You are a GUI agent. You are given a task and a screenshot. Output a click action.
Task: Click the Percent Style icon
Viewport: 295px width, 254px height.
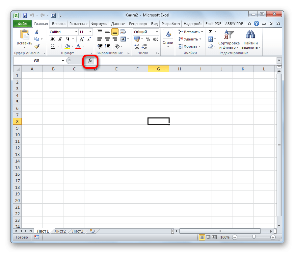coord(148,39)
